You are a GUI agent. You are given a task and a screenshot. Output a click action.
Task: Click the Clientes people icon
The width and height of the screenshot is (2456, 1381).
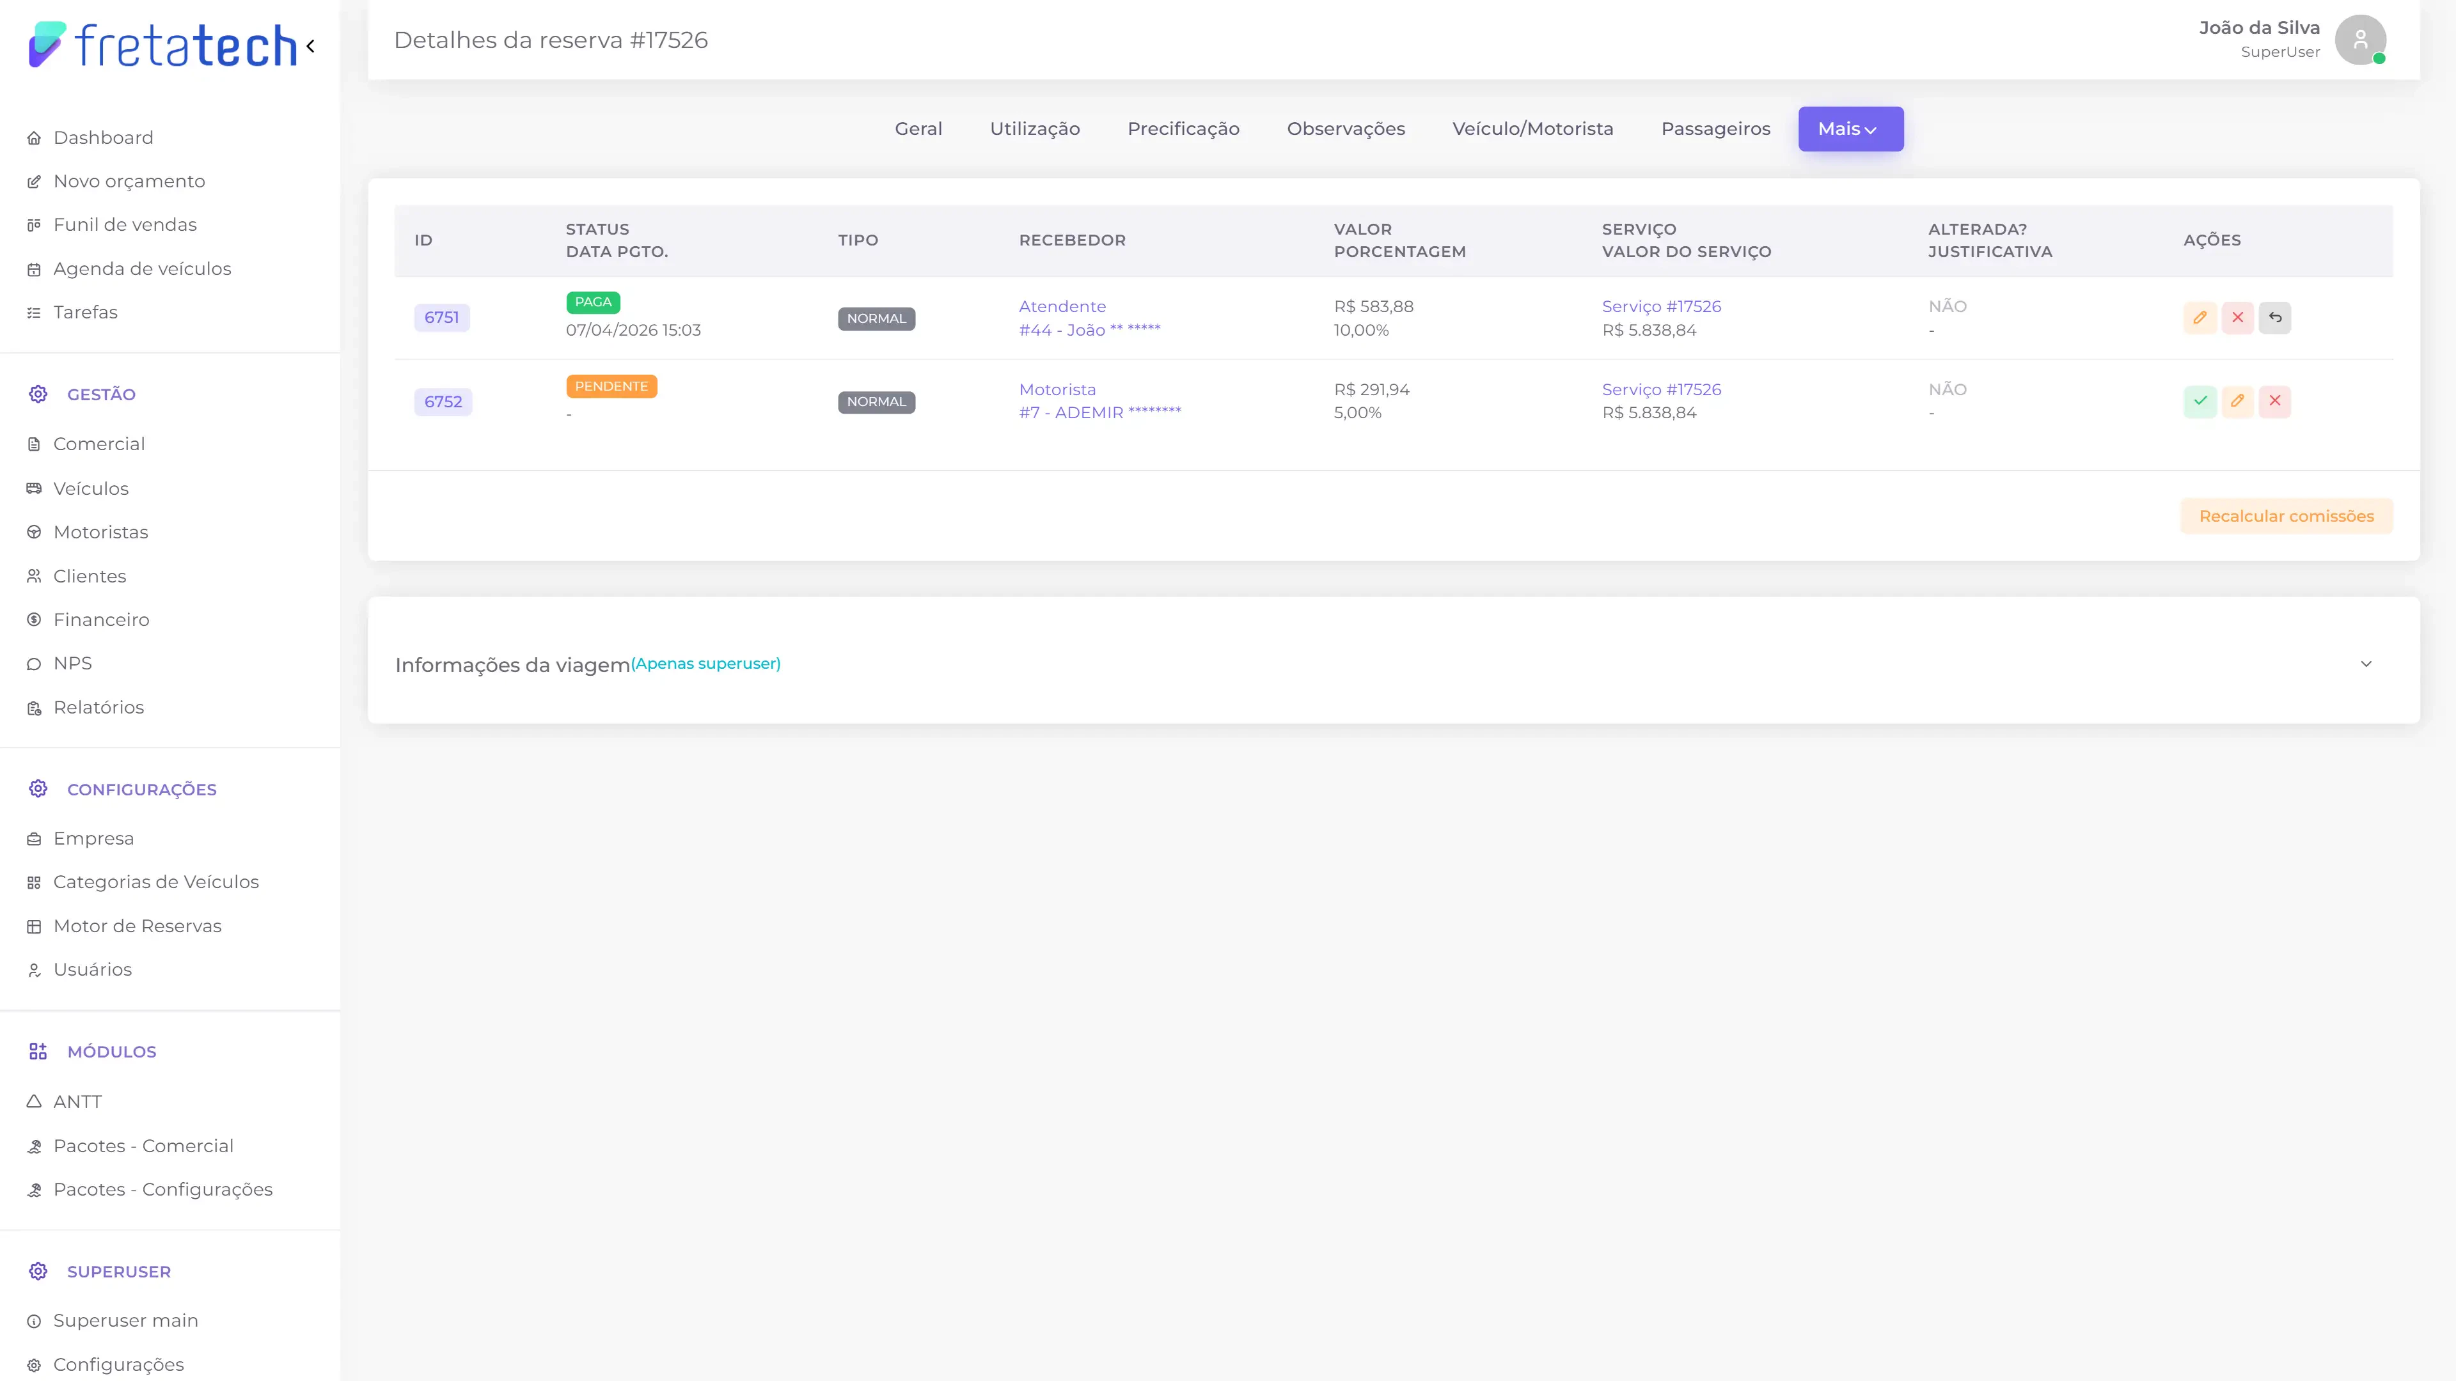35,577
